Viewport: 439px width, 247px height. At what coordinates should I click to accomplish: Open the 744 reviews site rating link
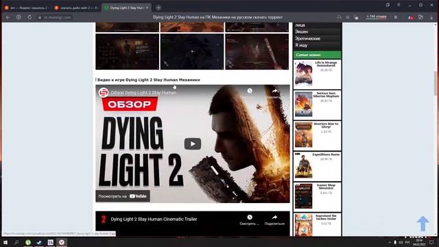[377, 16]
